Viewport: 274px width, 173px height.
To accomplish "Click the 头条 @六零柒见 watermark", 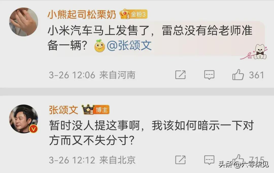I will coord(243,164).
